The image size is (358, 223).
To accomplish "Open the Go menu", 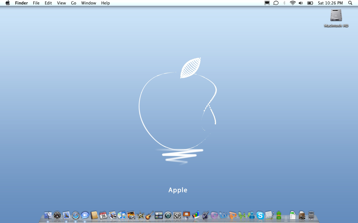I will (74, 3).
